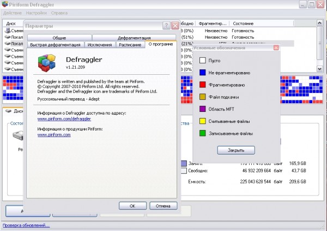Click scroll up arrow of drive list
Image resolution: width=327 pixels, height=231 pixels.
click(320, 23)
